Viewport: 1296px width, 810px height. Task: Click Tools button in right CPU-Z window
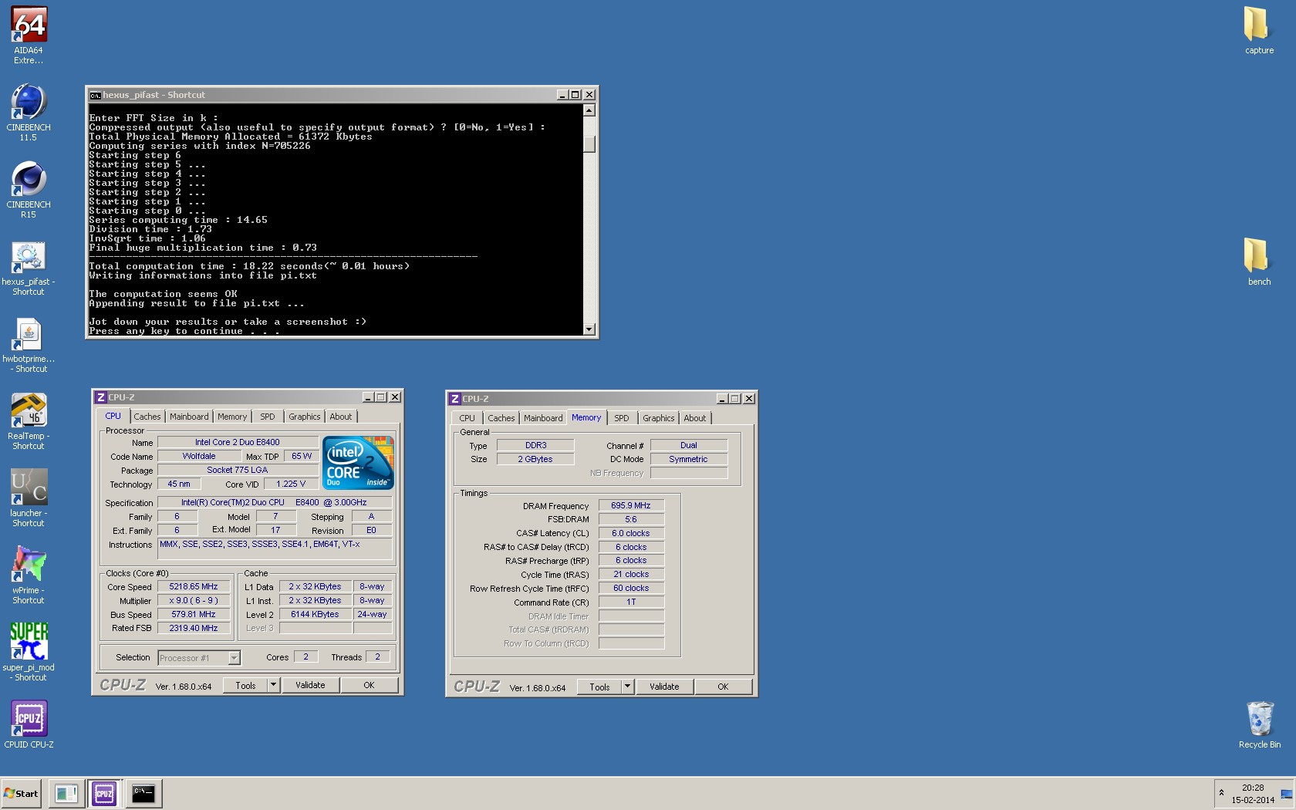(x=599, y=687)
